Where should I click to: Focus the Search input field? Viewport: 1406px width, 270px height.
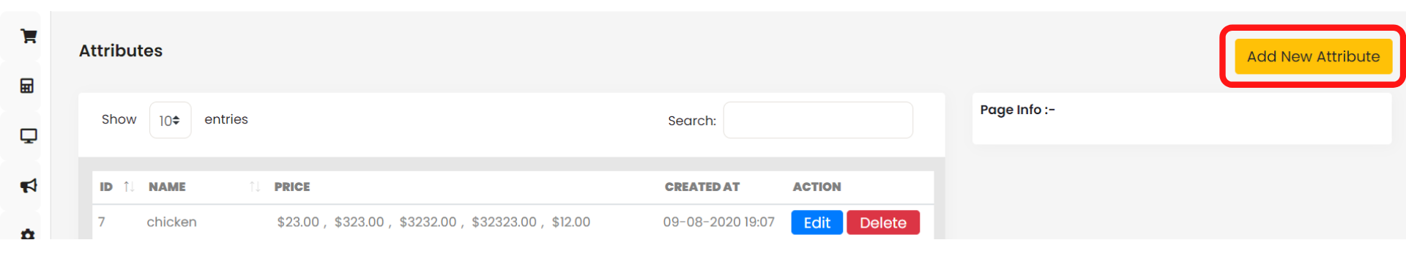click(818, 120)
